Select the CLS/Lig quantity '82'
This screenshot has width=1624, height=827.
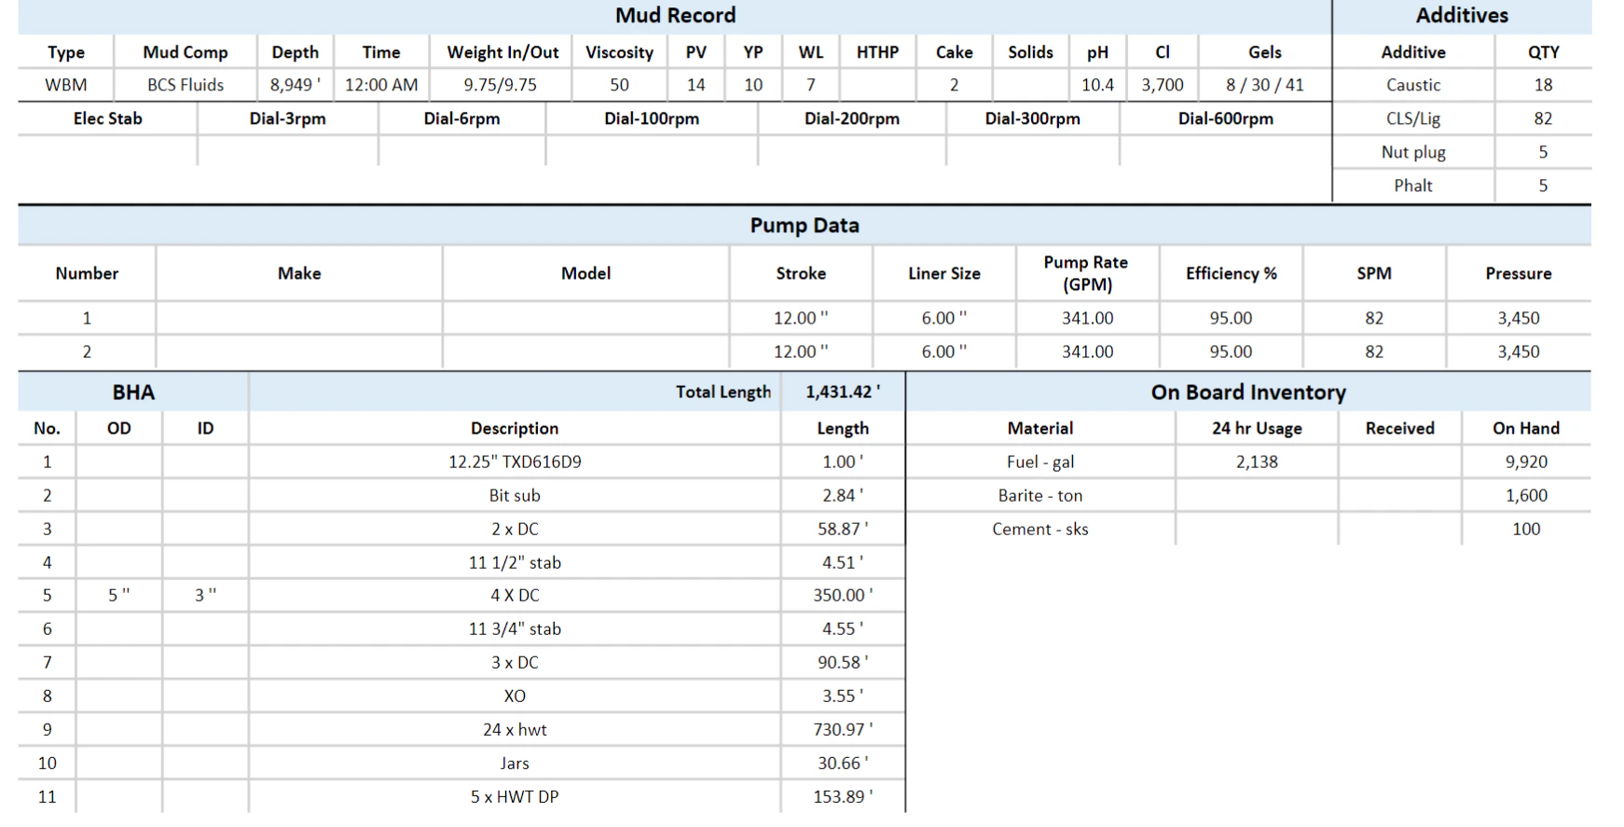(1543, 118)
